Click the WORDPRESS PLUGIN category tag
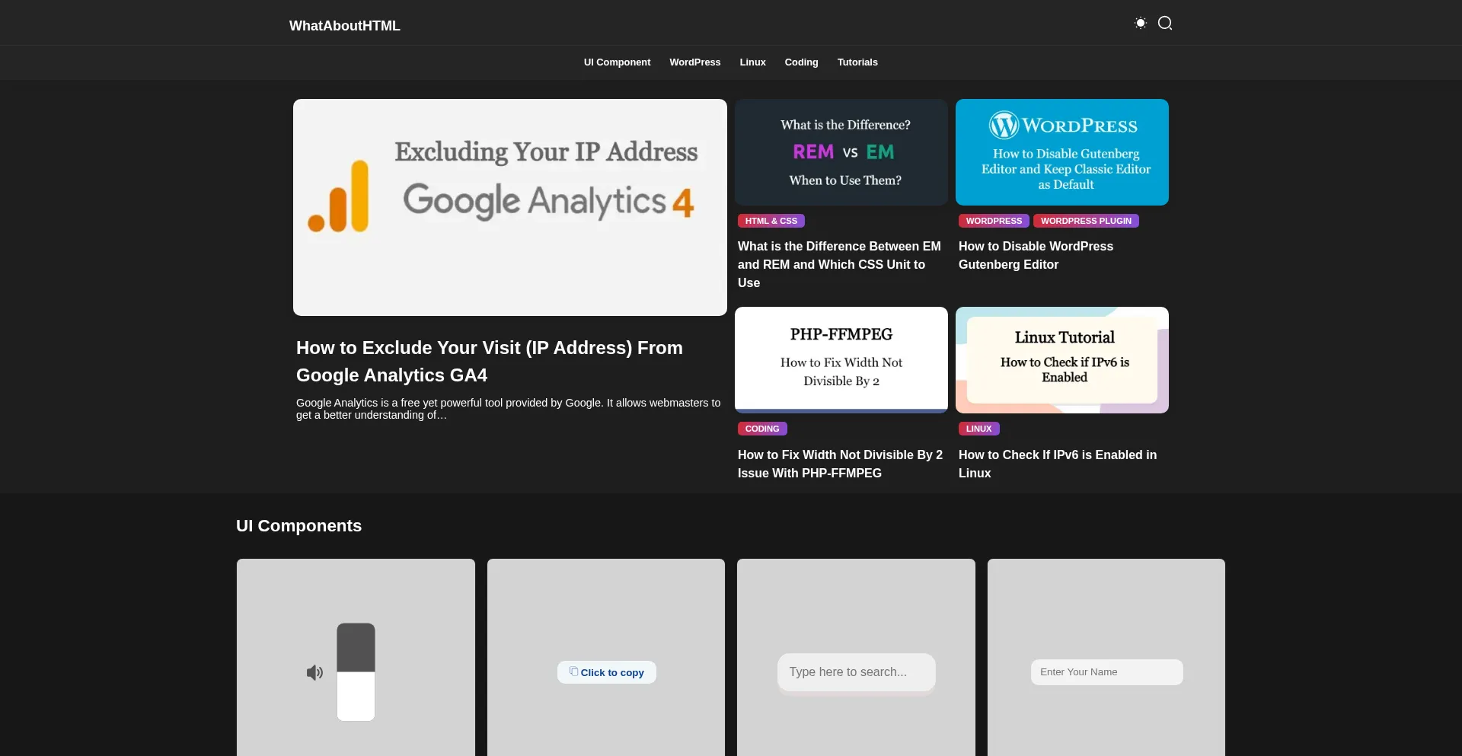The width and height of the screenshot is (1462, 756). pos(1086,221)
